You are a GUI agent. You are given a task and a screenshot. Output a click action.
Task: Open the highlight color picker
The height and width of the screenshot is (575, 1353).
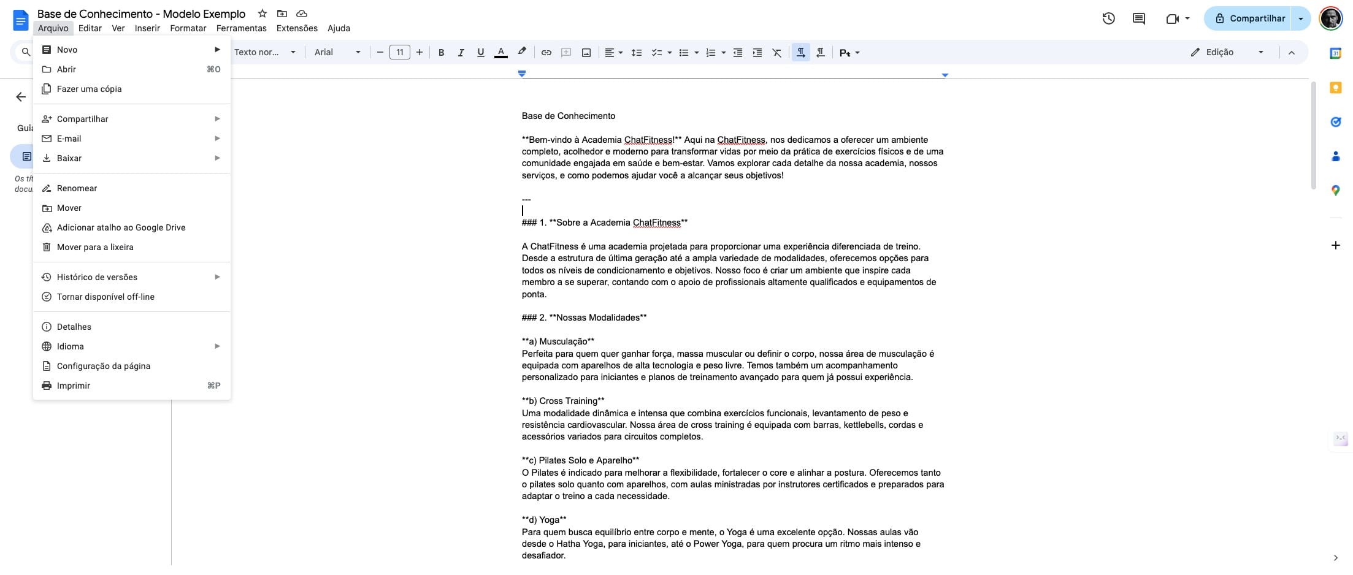pos(522,53)
